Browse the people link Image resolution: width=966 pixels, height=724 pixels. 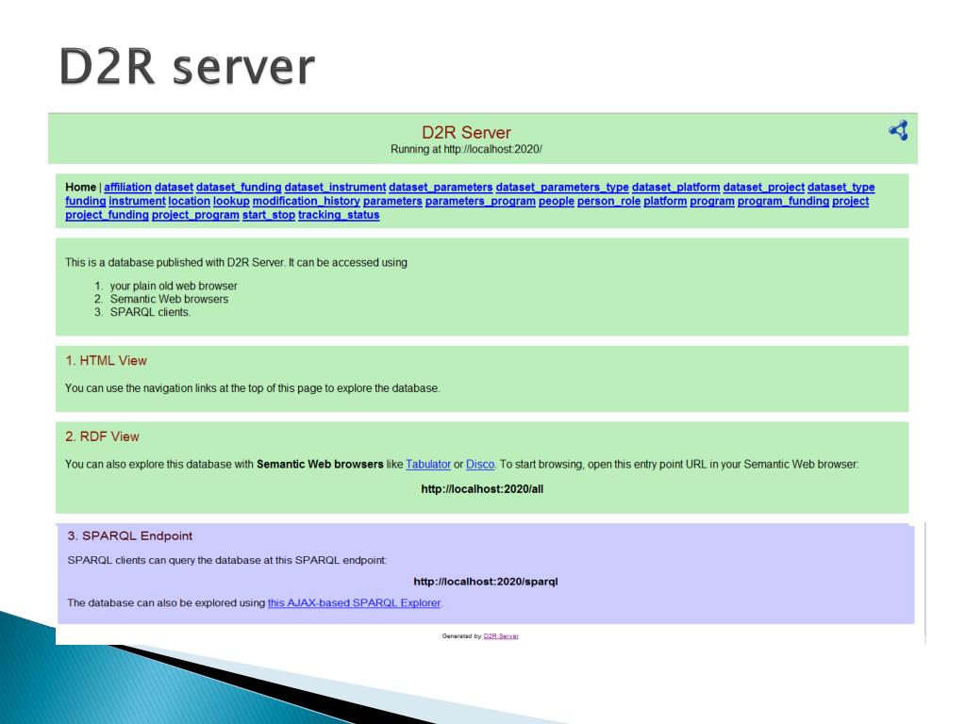pos(557,202)
